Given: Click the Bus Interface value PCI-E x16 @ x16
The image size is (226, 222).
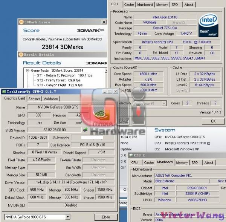Looking at the screenshot, I should 93,145.
